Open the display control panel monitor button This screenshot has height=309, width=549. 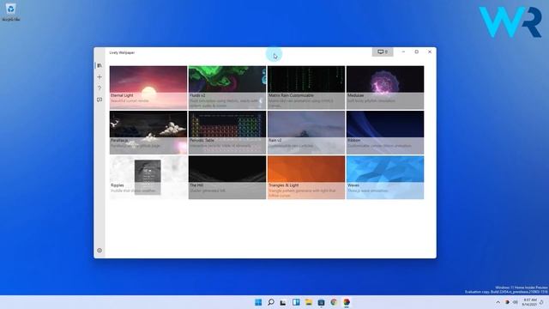tap(383, 51)
